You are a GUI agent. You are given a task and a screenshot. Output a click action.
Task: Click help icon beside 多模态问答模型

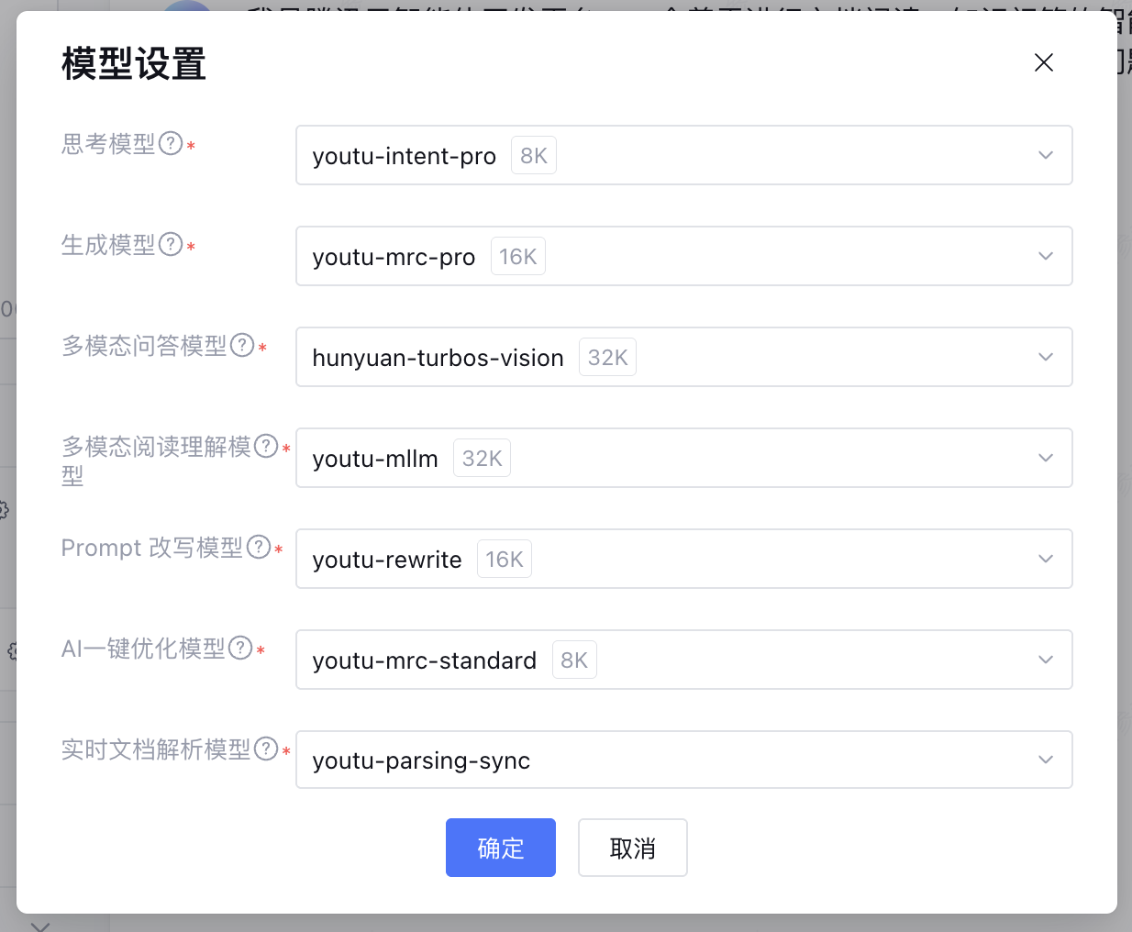point(242,345)
